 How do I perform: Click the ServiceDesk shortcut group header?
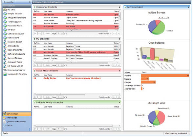coord(17,6)
